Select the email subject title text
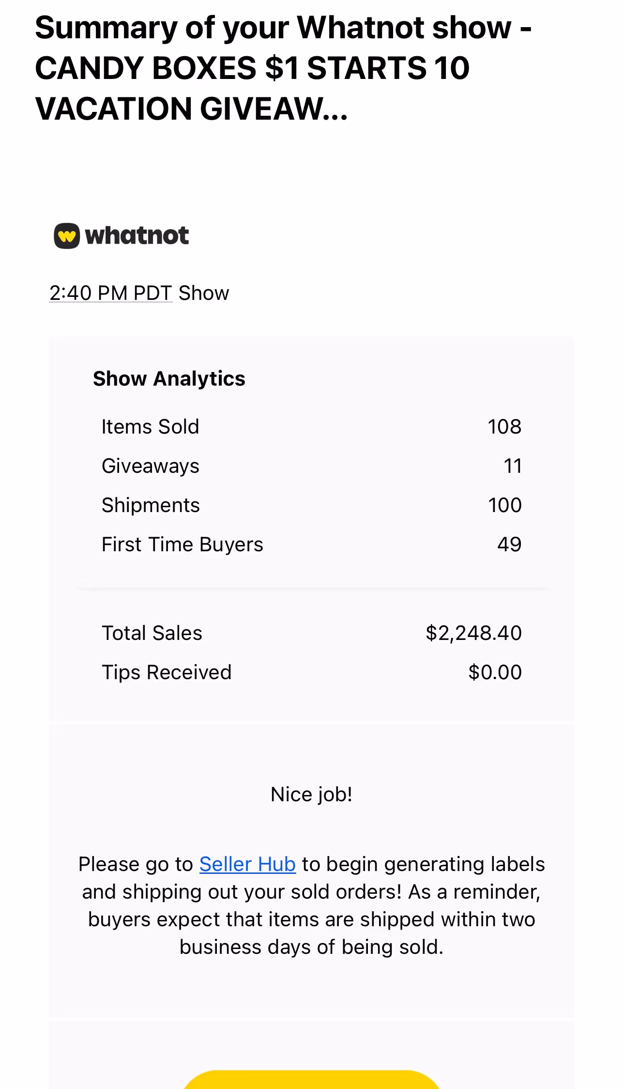 pyautogui.click(x=283, y=68)
